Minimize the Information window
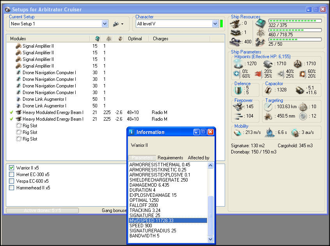Viewport: 330px width, 246px height. [196, 132]
